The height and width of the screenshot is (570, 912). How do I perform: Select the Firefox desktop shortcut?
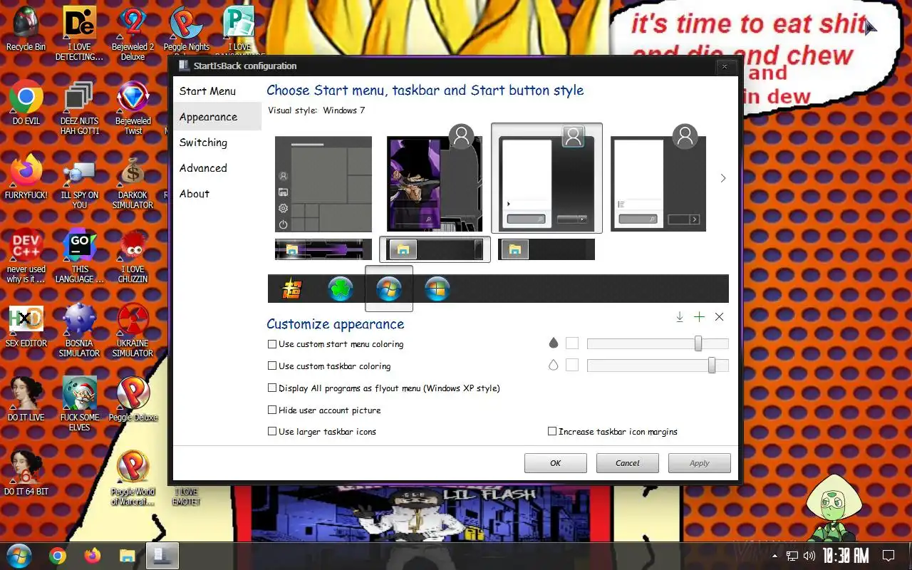tap(26, 177)
